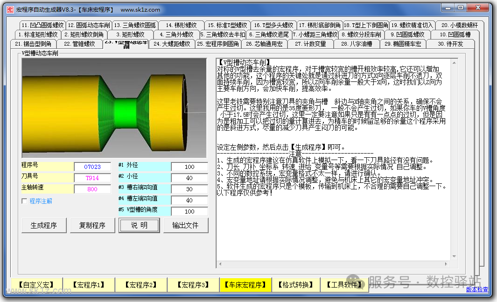This screenshot has width=497, height=302.
Task: Open tab 18. T型上下倒圆角
Action: (x=366, y=25)
